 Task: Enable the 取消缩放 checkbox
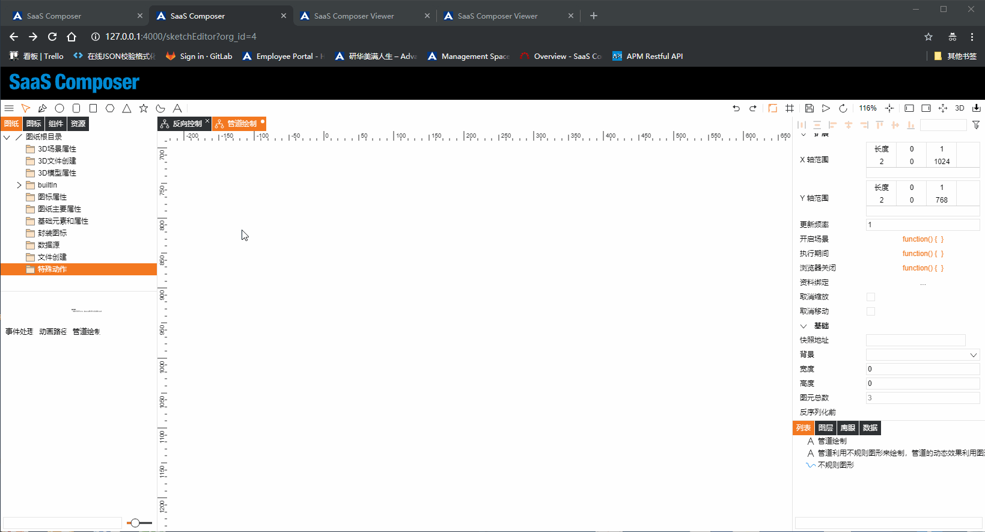pos(871,297)
